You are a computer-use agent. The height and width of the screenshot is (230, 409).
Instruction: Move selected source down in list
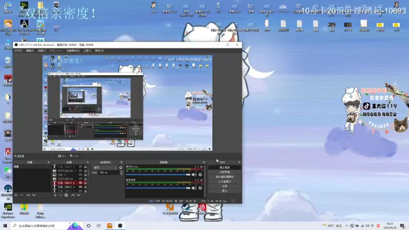coord(79,195)
